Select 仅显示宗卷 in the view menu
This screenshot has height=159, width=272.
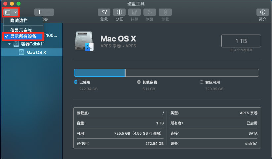point(21,30)
